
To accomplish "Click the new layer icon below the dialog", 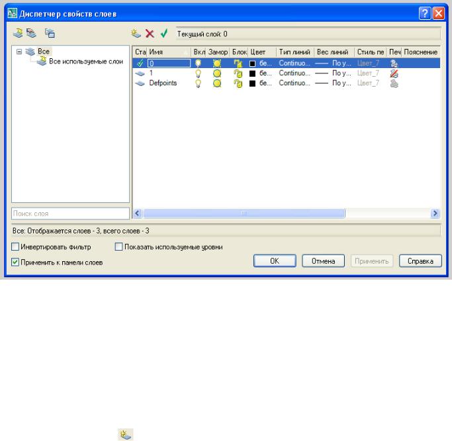I will [126, 434].
